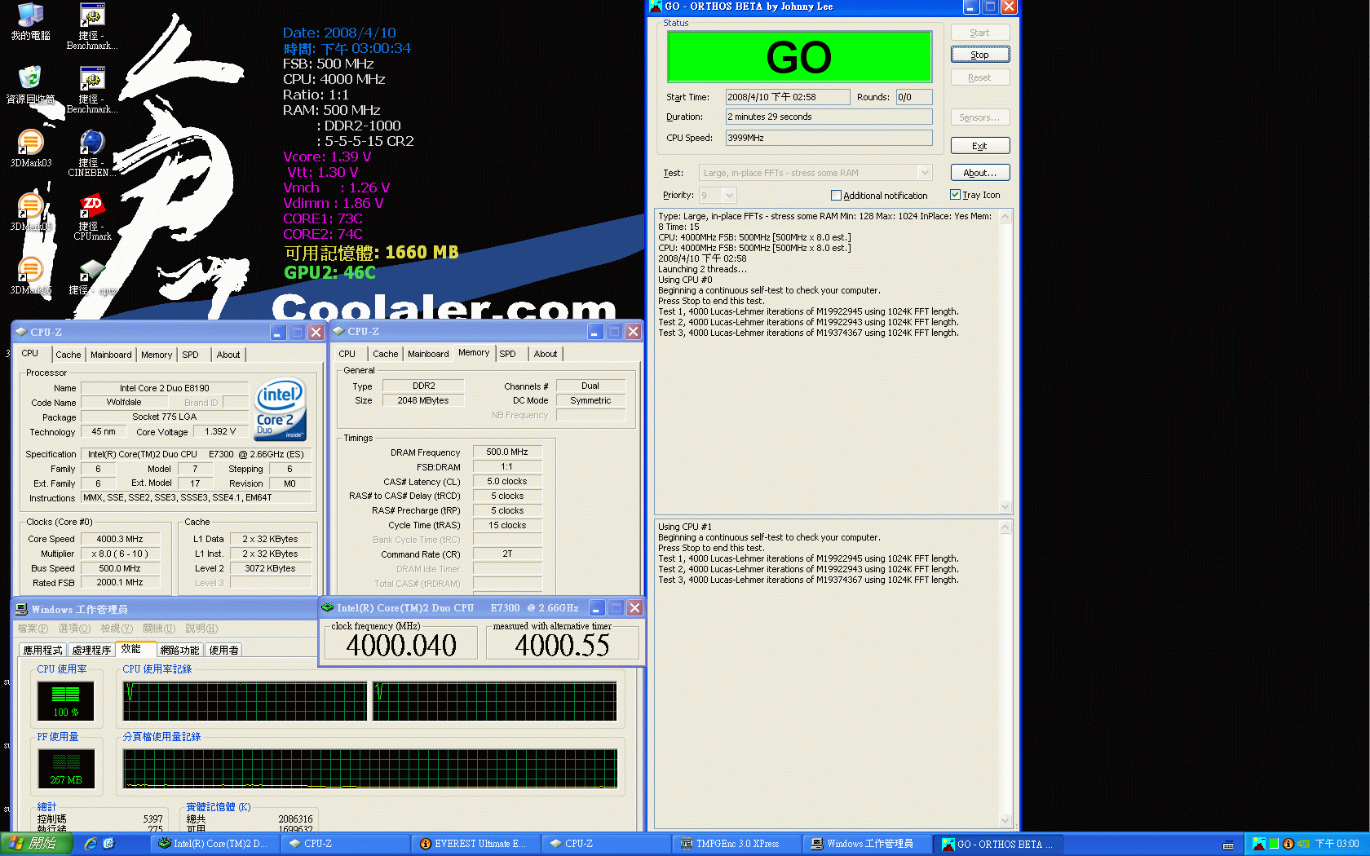Launch the 3DMark06 desktop shortcut
Image resolution: width=1370 pixels, height=856 pixels.
click(30, 276)
